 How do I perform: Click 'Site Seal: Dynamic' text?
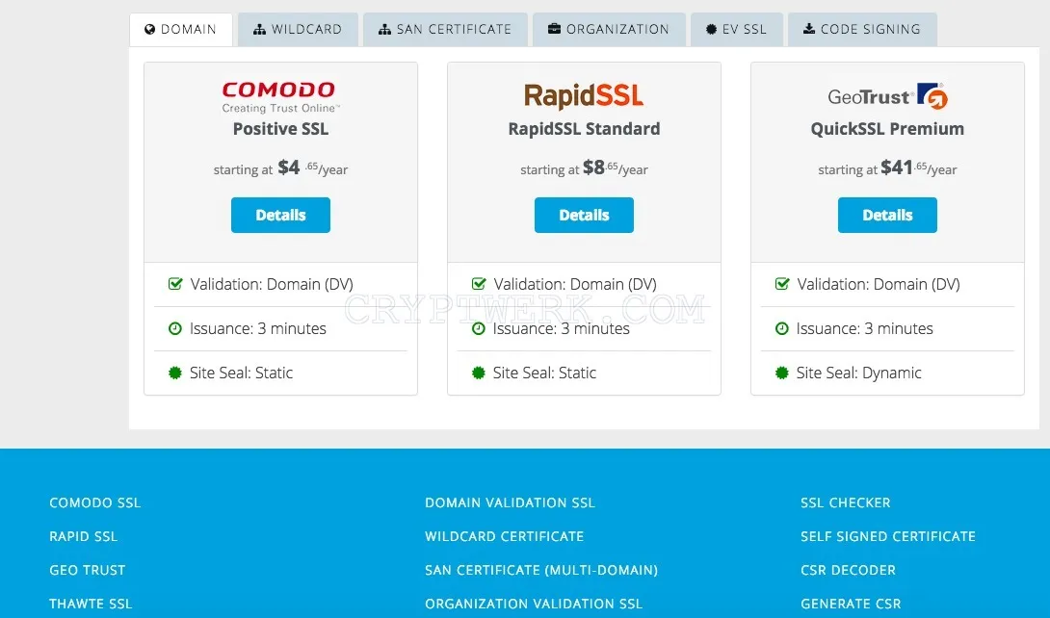tap(858, 373)
